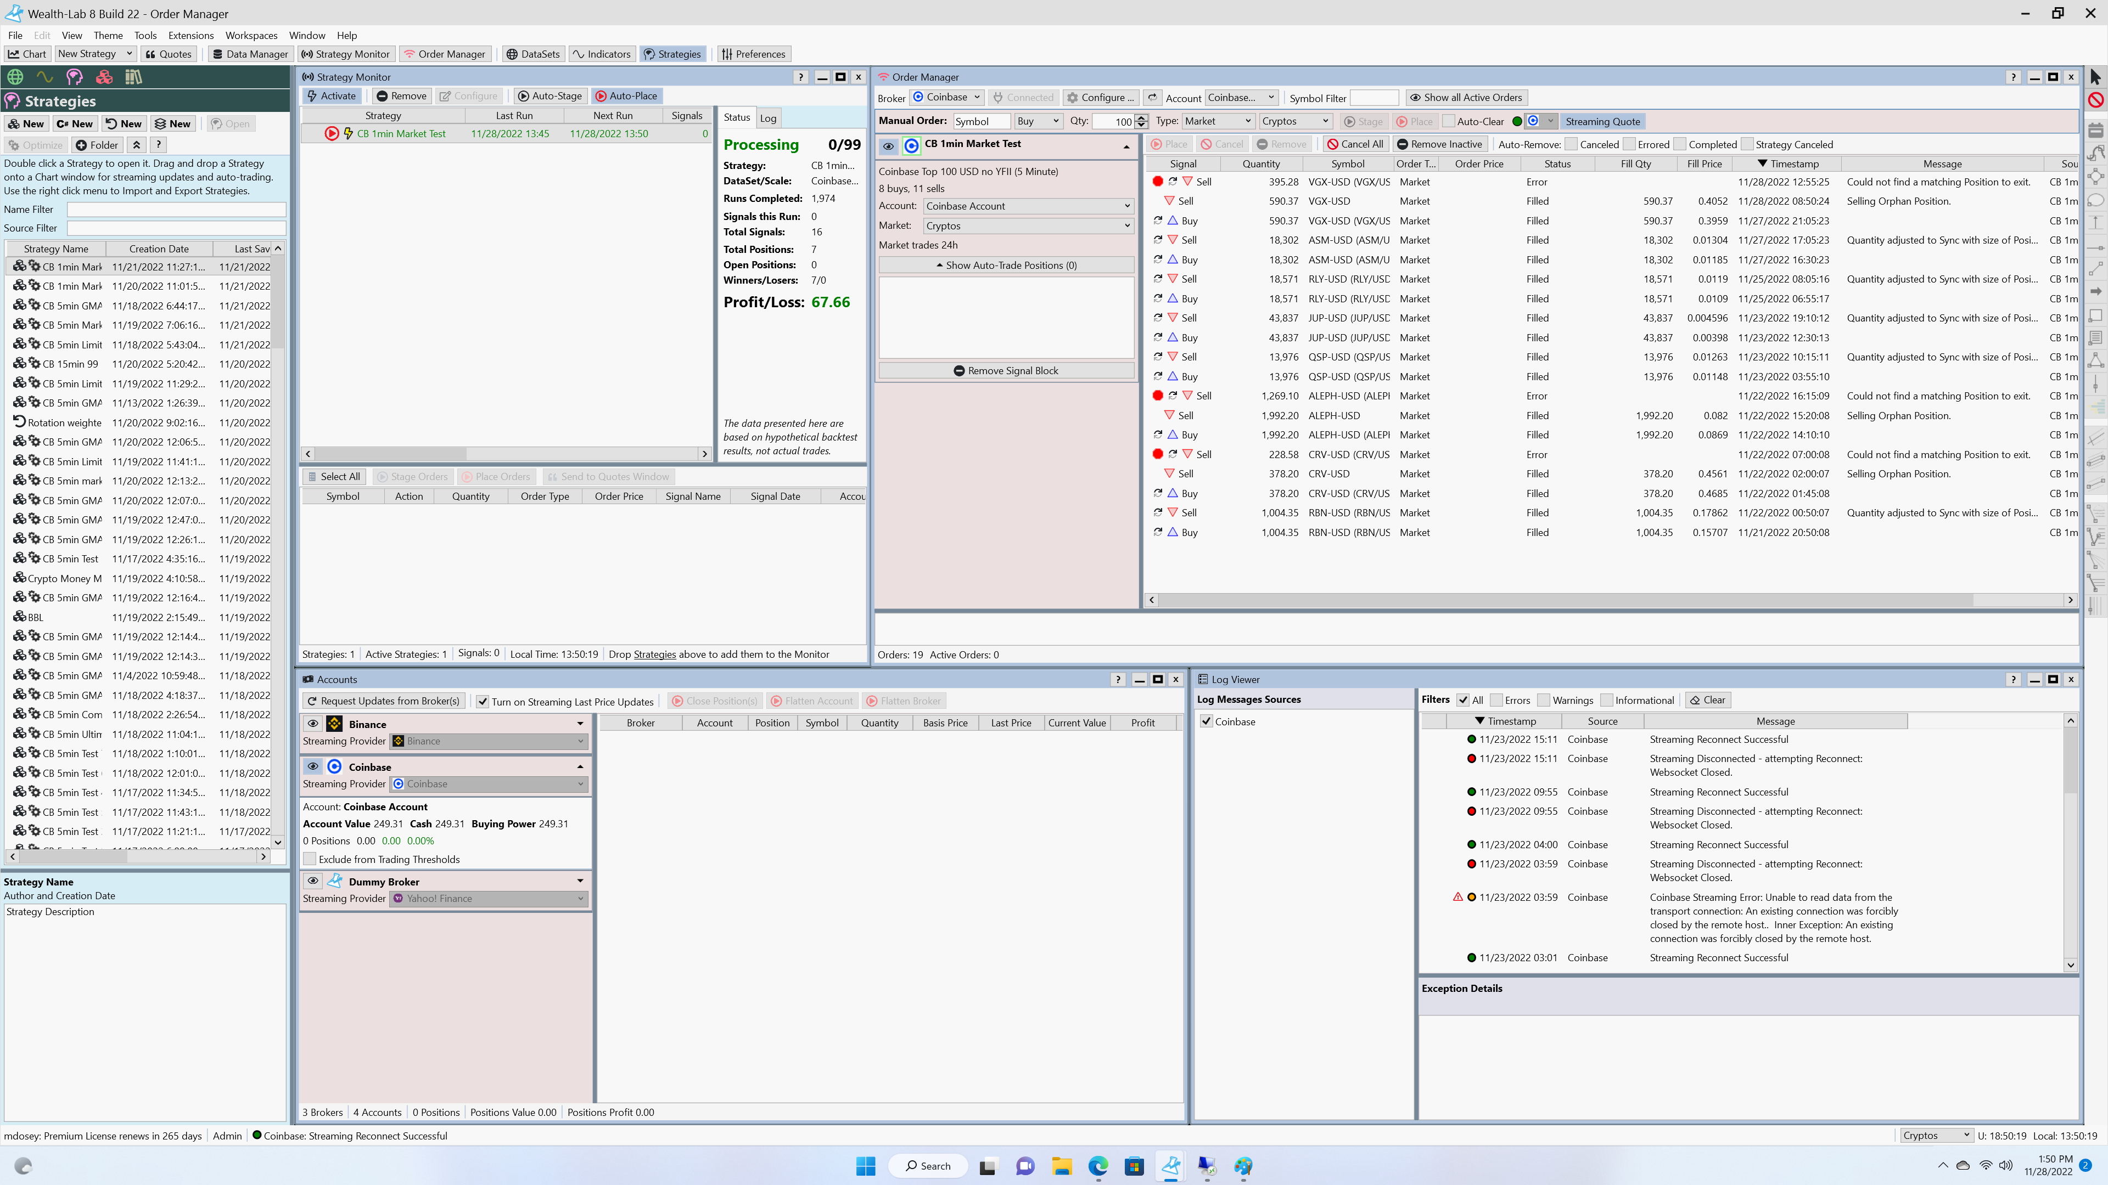
Task: Click the red no-entry icon in right toolbar
Action: (x=2095, y=100)
